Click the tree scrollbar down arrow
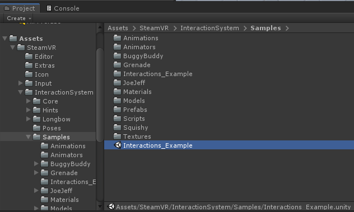Screen dimensions: 354x212 coord(100,206)
